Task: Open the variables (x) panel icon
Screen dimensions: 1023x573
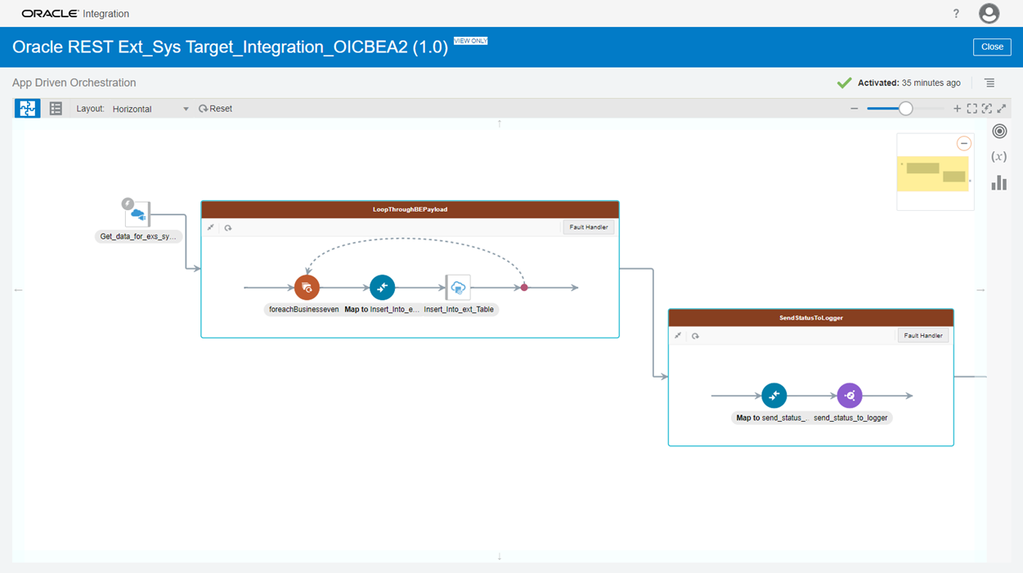Action: pos(999,156)
